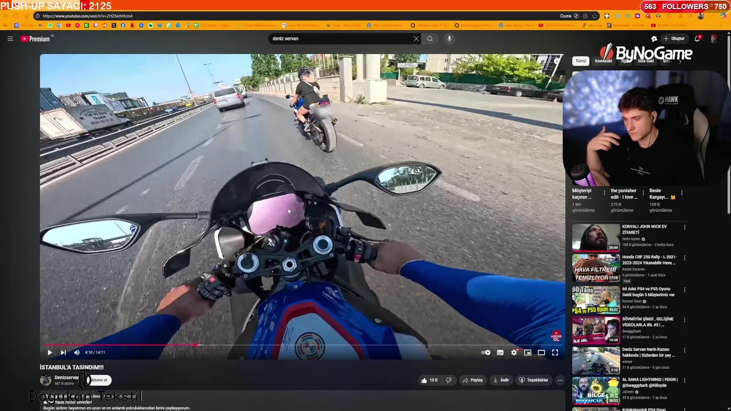This screenshot has width=731, height=411.
Task: Skip to next video in player
Action: point(63,353)
